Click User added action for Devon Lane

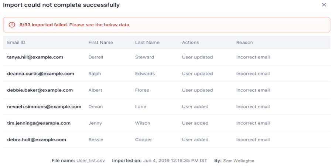click(x=195, y=107)
